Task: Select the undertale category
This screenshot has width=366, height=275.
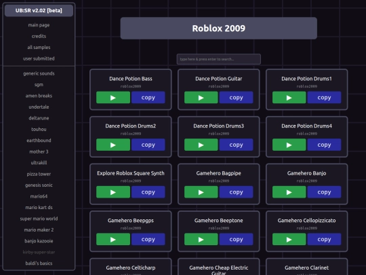Action: (39, 107)
